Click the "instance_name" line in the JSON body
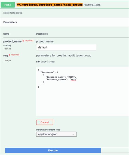The height and width of the screenshot is (155, 129). pos(61,77)
